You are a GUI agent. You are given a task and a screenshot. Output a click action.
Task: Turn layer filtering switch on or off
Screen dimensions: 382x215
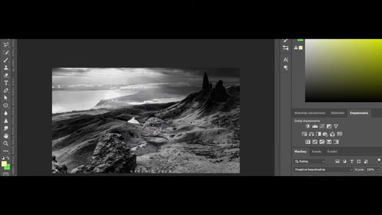[379, 160]
